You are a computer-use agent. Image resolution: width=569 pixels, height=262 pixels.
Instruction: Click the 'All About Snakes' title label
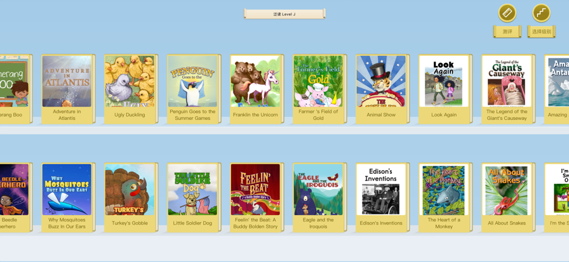click(x=506, y=223)
